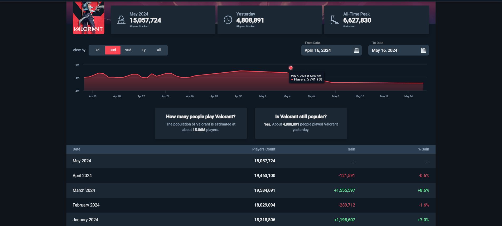Click the How many people play Valorant heading
502x226 pixels.
click(201, 117)
